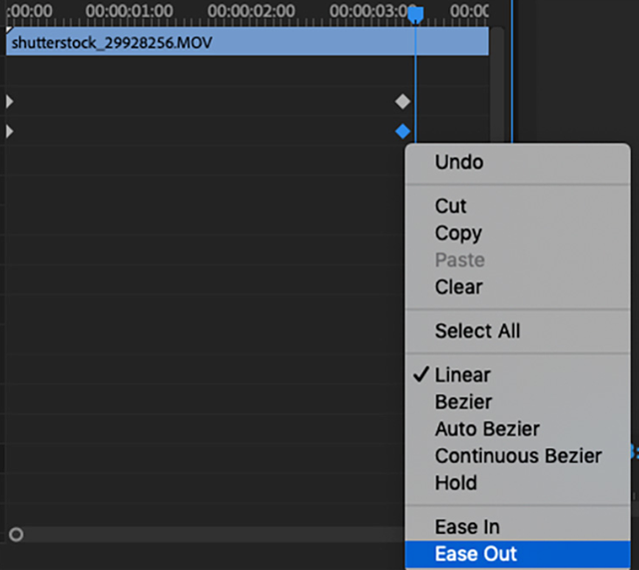639x570 pixels.
Task: Set keyframe interpolation to Continuous Bezier
Action: click(x=517, y=455)
